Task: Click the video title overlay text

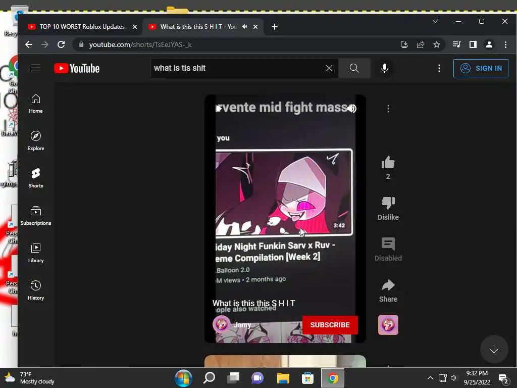Action: tap(253, 303)
